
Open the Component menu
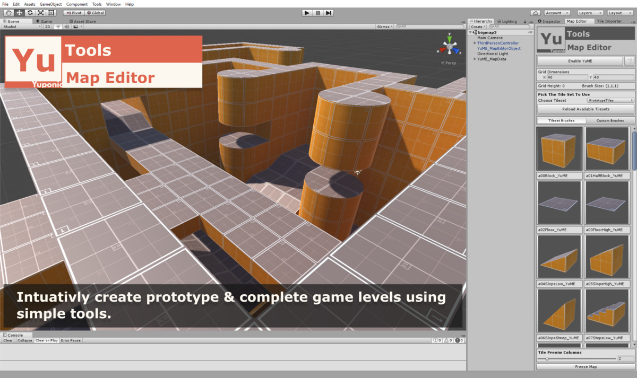77,4
